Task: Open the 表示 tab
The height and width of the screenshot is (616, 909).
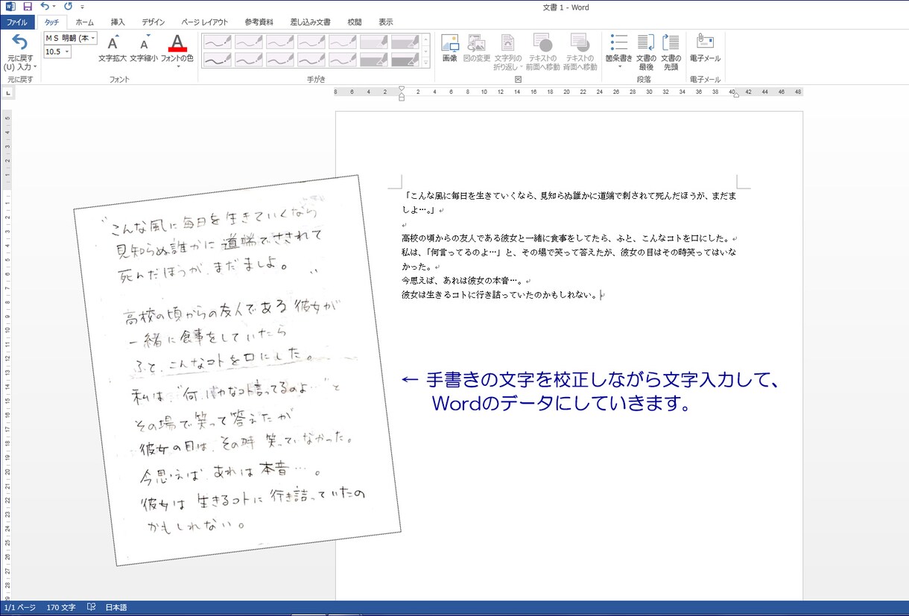Action: 386,22
